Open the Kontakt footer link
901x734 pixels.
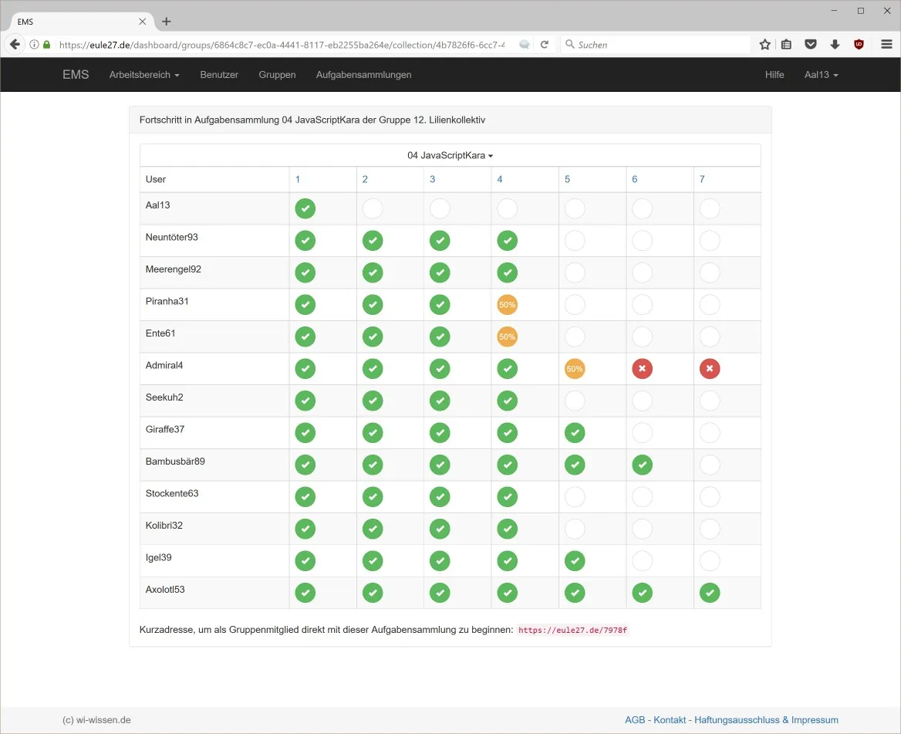click(670, 719)
